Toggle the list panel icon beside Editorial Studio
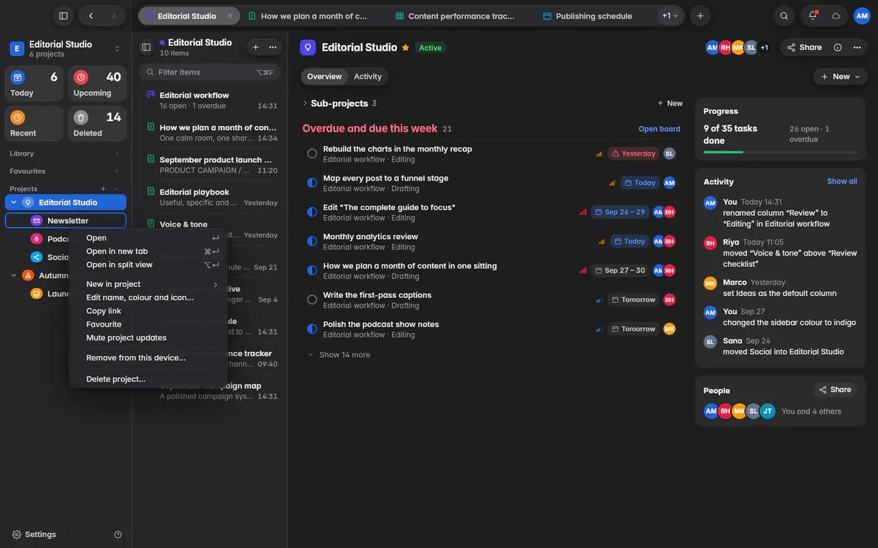878x548 pixels. pyautogui.click(x=146, y=47)
